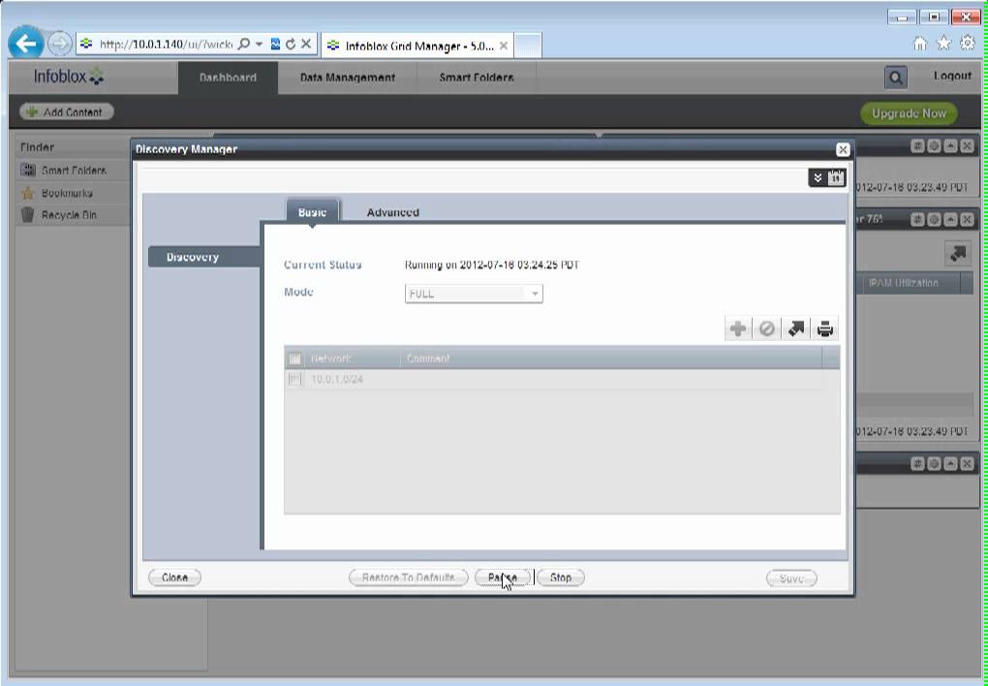Check the box for network 10.0.1.0/24
The image size is (988, 686).
(294, 380)
